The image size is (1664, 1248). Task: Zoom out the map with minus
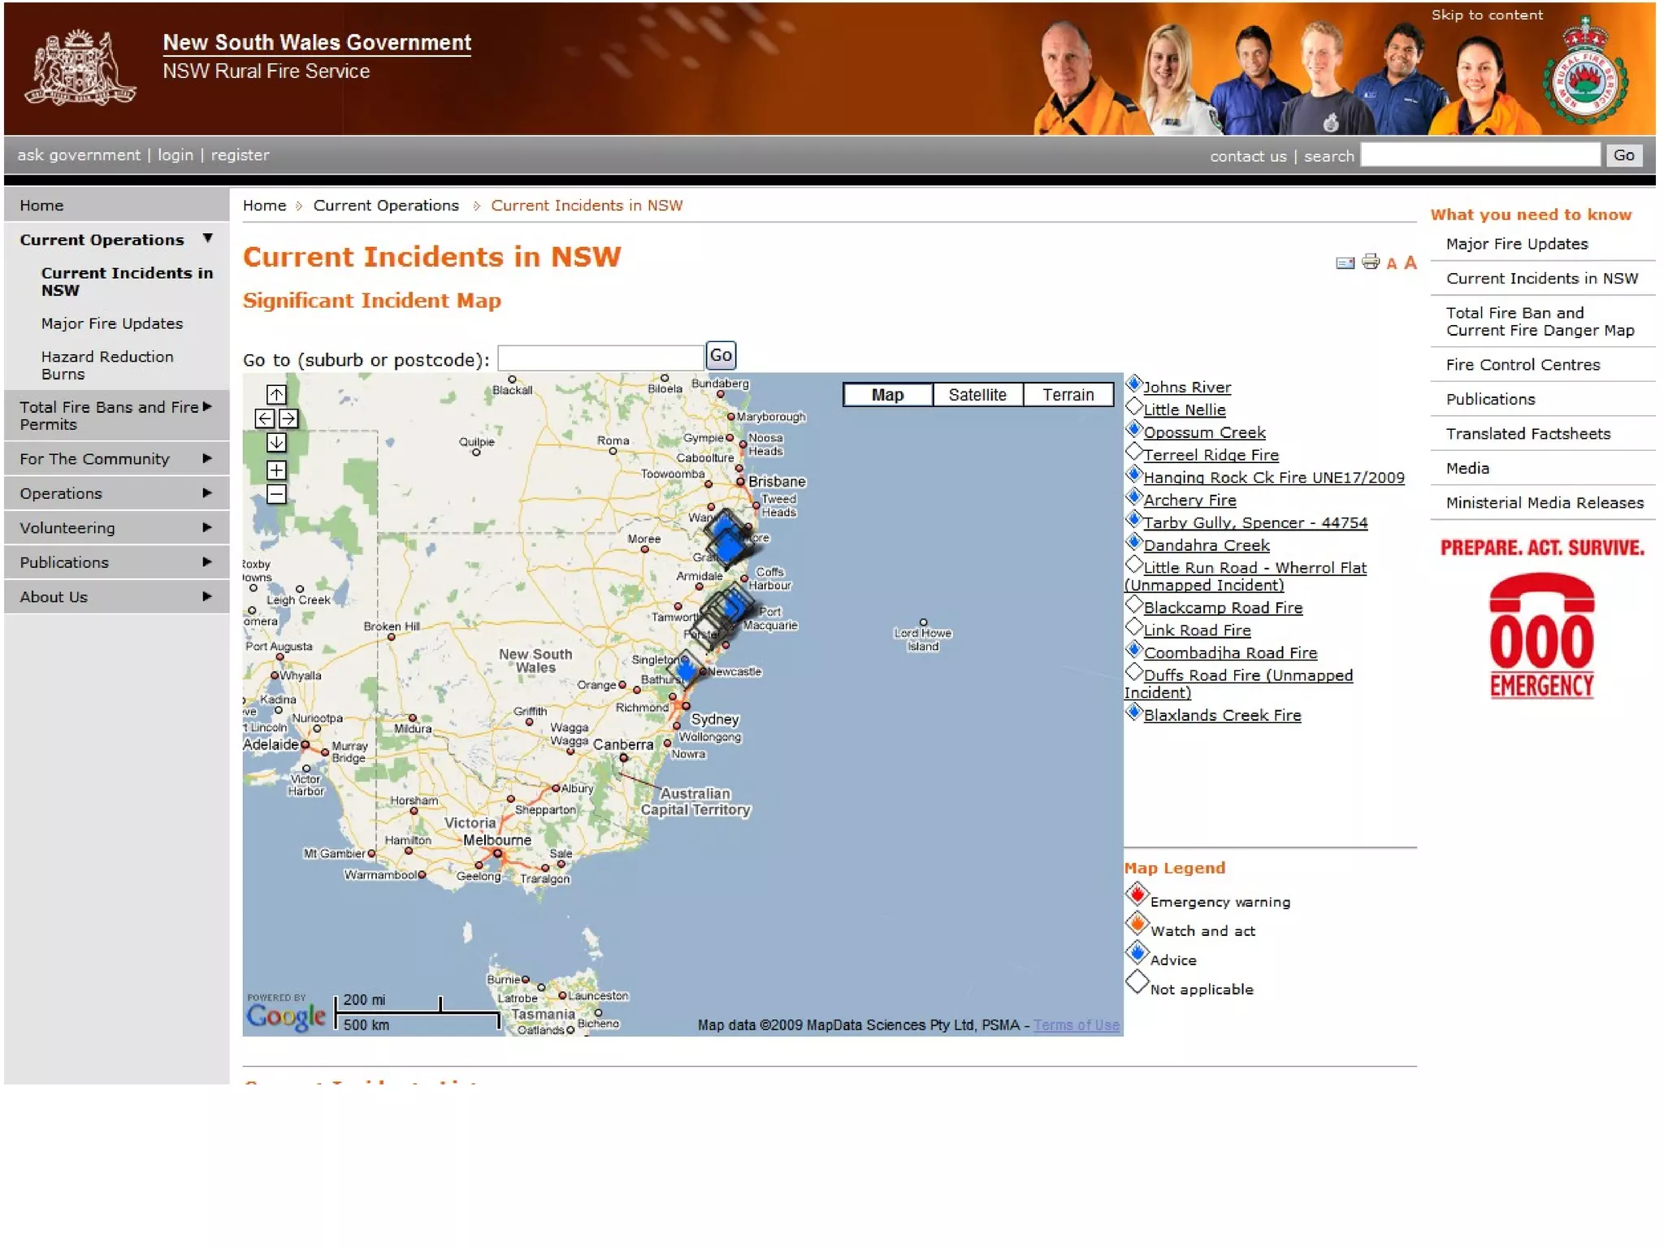coord(276,494)
